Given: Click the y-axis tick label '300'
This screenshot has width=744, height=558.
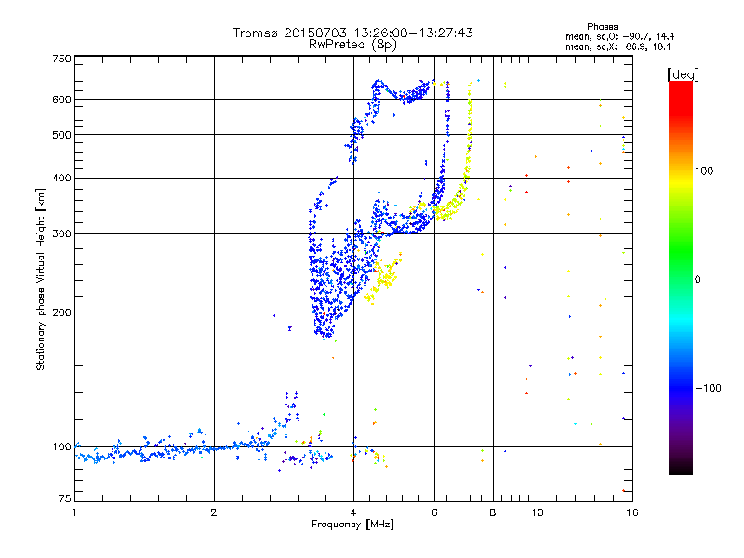Looking at the screenshot, I should point(61,234).
